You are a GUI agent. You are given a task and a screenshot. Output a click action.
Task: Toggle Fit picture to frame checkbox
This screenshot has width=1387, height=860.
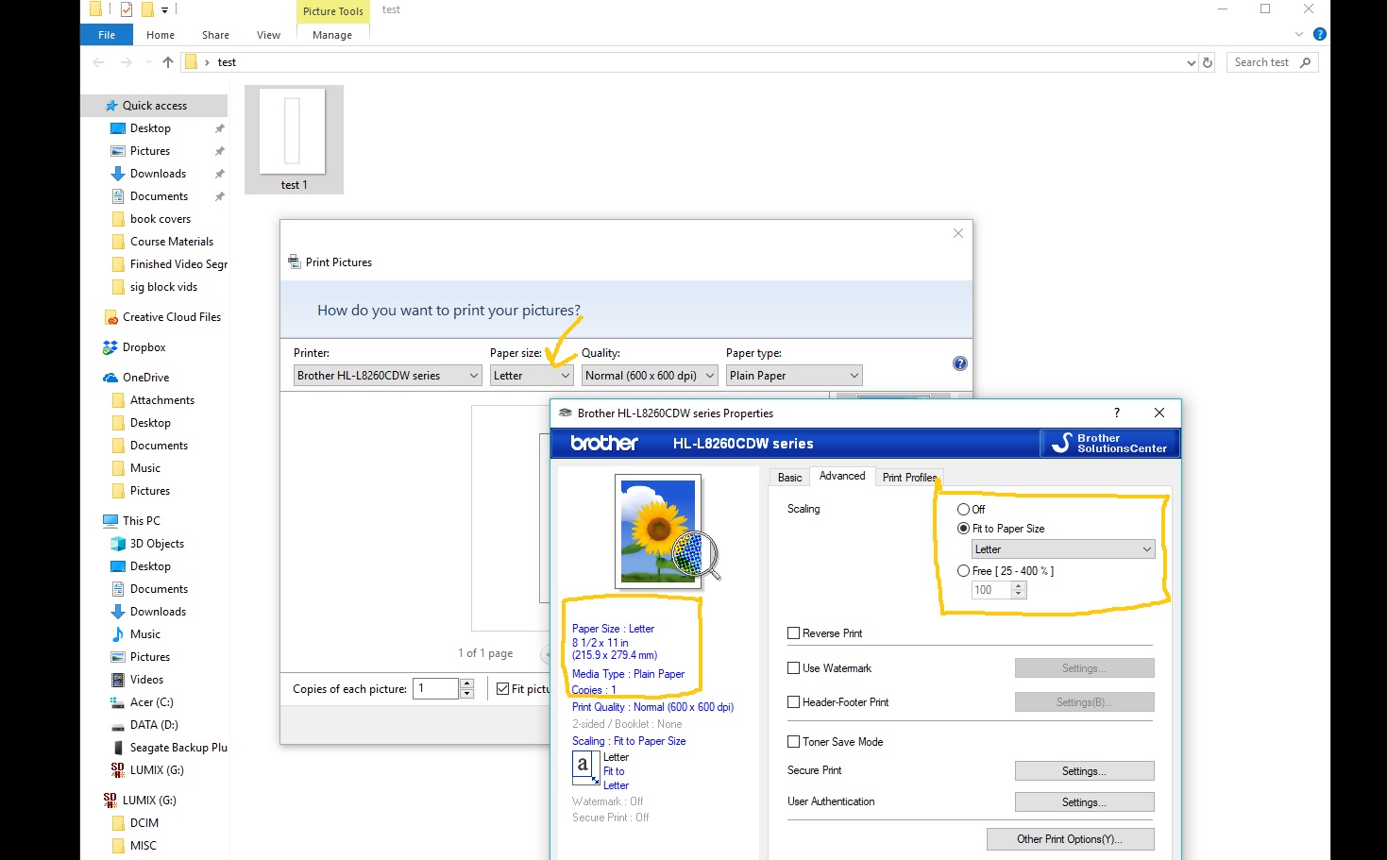click(x=503, y=689)
